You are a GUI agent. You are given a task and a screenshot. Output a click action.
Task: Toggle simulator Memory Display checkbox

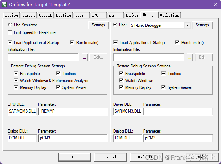point(16,87)
